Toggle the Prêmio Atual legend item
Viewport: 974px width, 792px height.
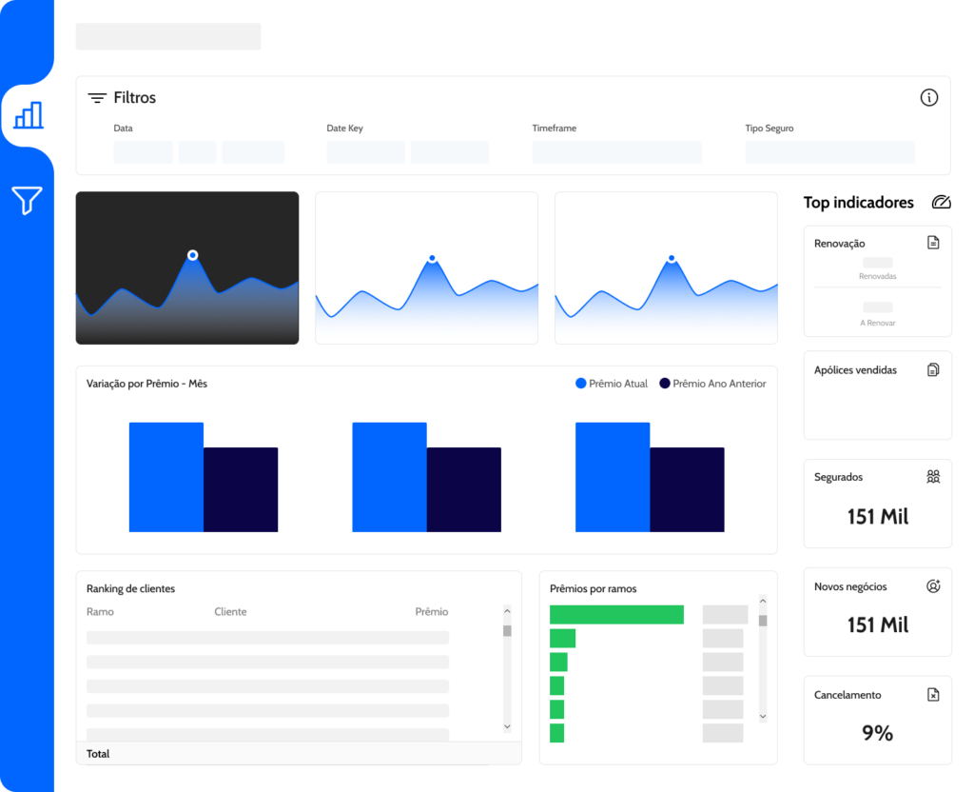coord(612,384)
